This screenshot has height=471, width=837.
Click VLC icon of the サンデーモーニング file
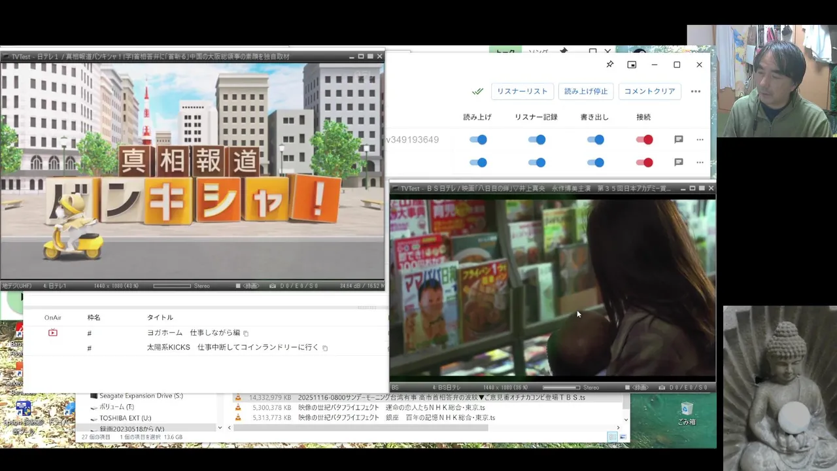238,397
